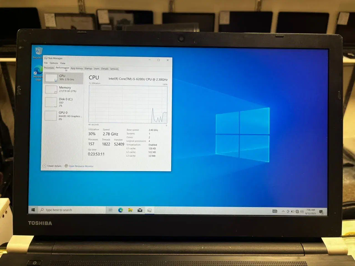Switch to the Users tab
Viewport: 355px width, 266px height.
point(97,68)
